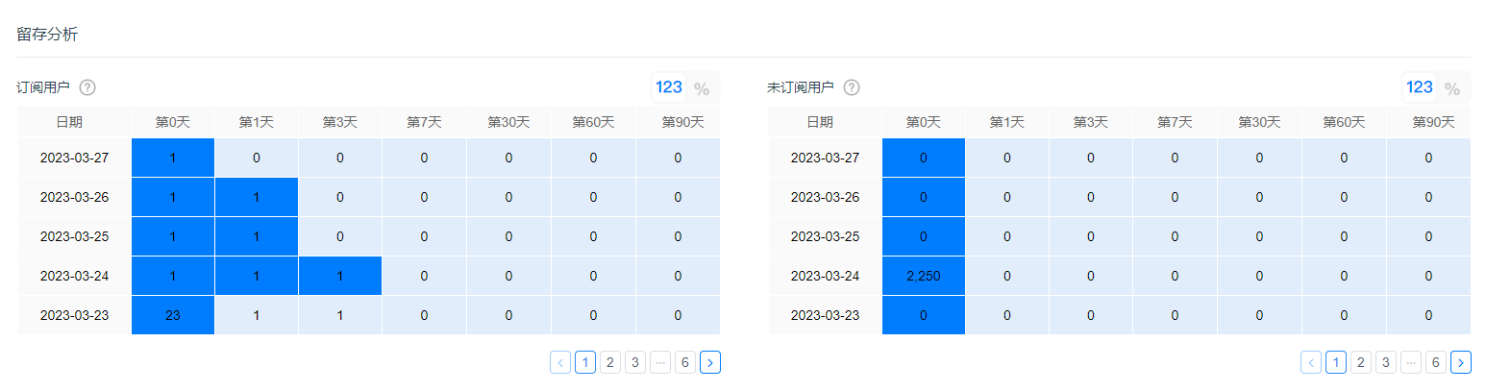Viewport: 1486px width, 391px height.
Task: Click 第3天 header in 订阅用户 table
Action: click(340, 122)
